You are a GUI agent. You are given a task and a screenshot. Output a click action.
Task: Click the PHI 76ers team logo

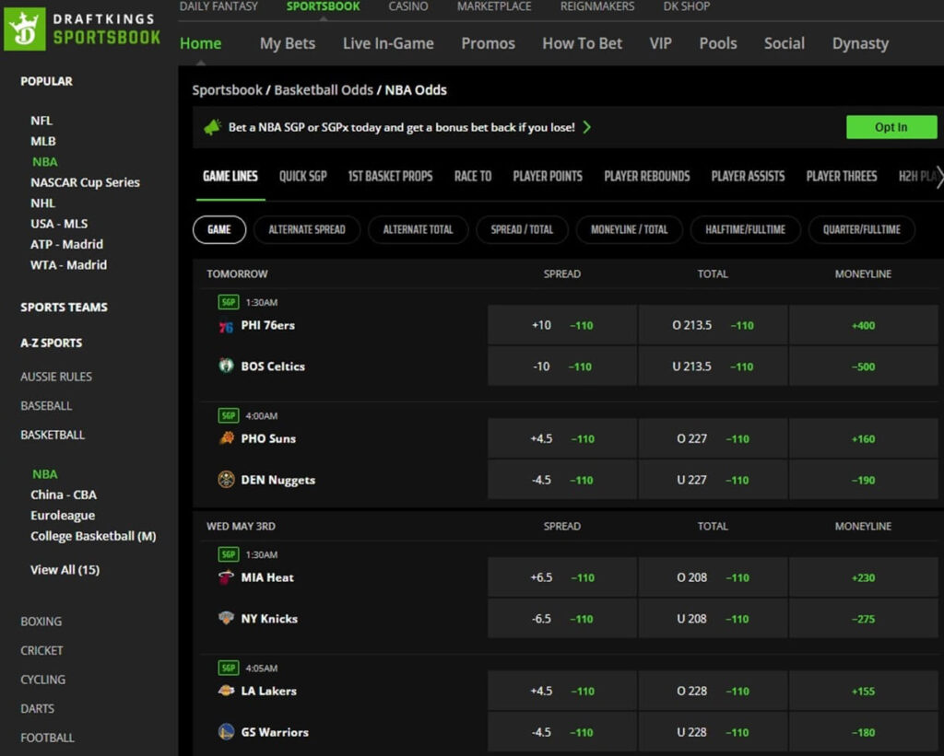click(226, 327)
